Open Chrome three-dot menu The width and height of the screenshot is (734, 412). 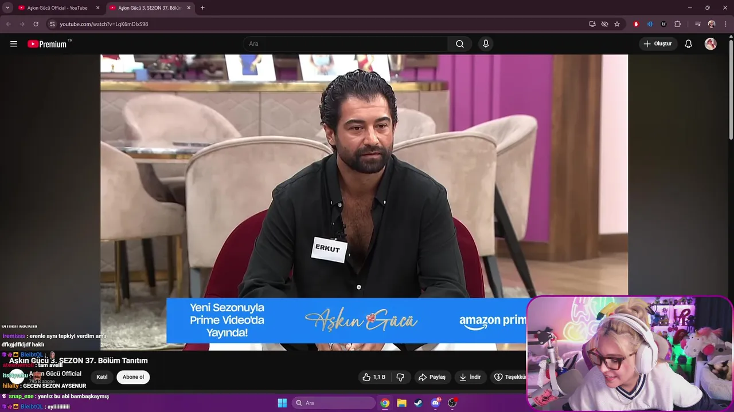coord(725,24)
